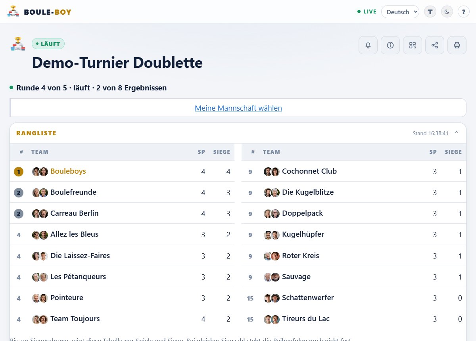
Task: Switch to dark mode with the moon icon
Action: [x=447, y=12]
